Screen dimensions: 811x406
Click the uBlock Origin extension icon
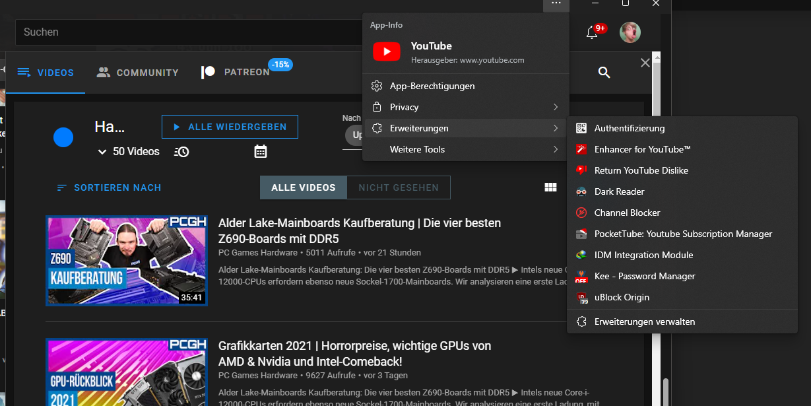(581, 297)
